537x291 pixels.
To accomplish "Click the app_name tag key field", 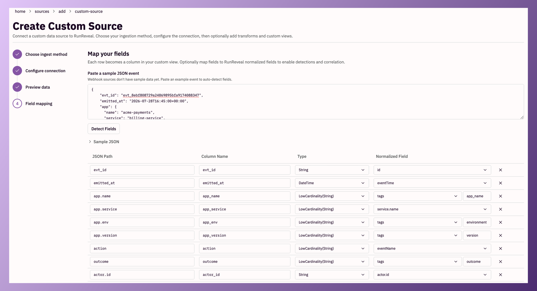I will click(477, 196).
